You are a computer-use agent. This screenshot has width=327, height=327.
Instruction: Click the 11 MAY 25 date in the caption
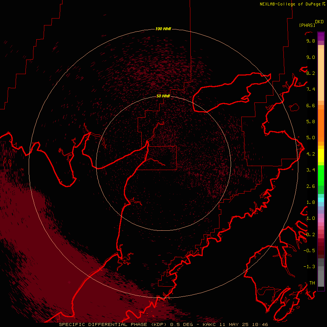coord(234,324)
